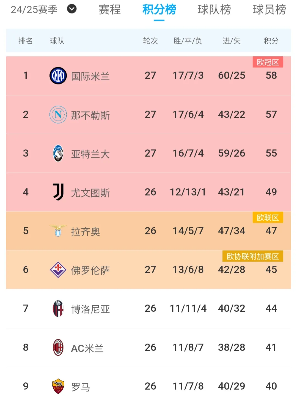This screenshot has width=297, height=400.
Task: Select the 那不勒斯 standings row
Action: click(x=148, y=114)
